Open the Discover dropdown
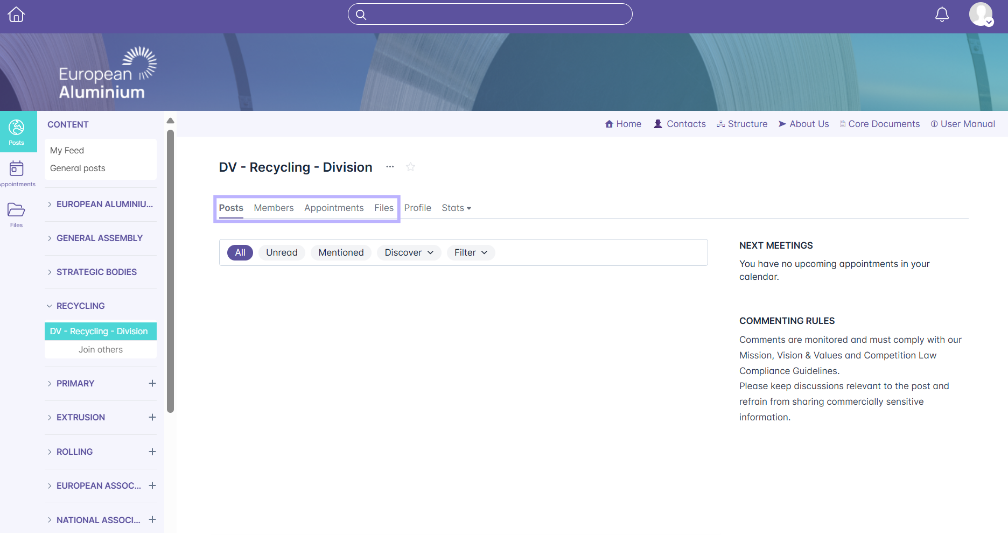The height and width of the screenshot is (535, 1008). 409,252
